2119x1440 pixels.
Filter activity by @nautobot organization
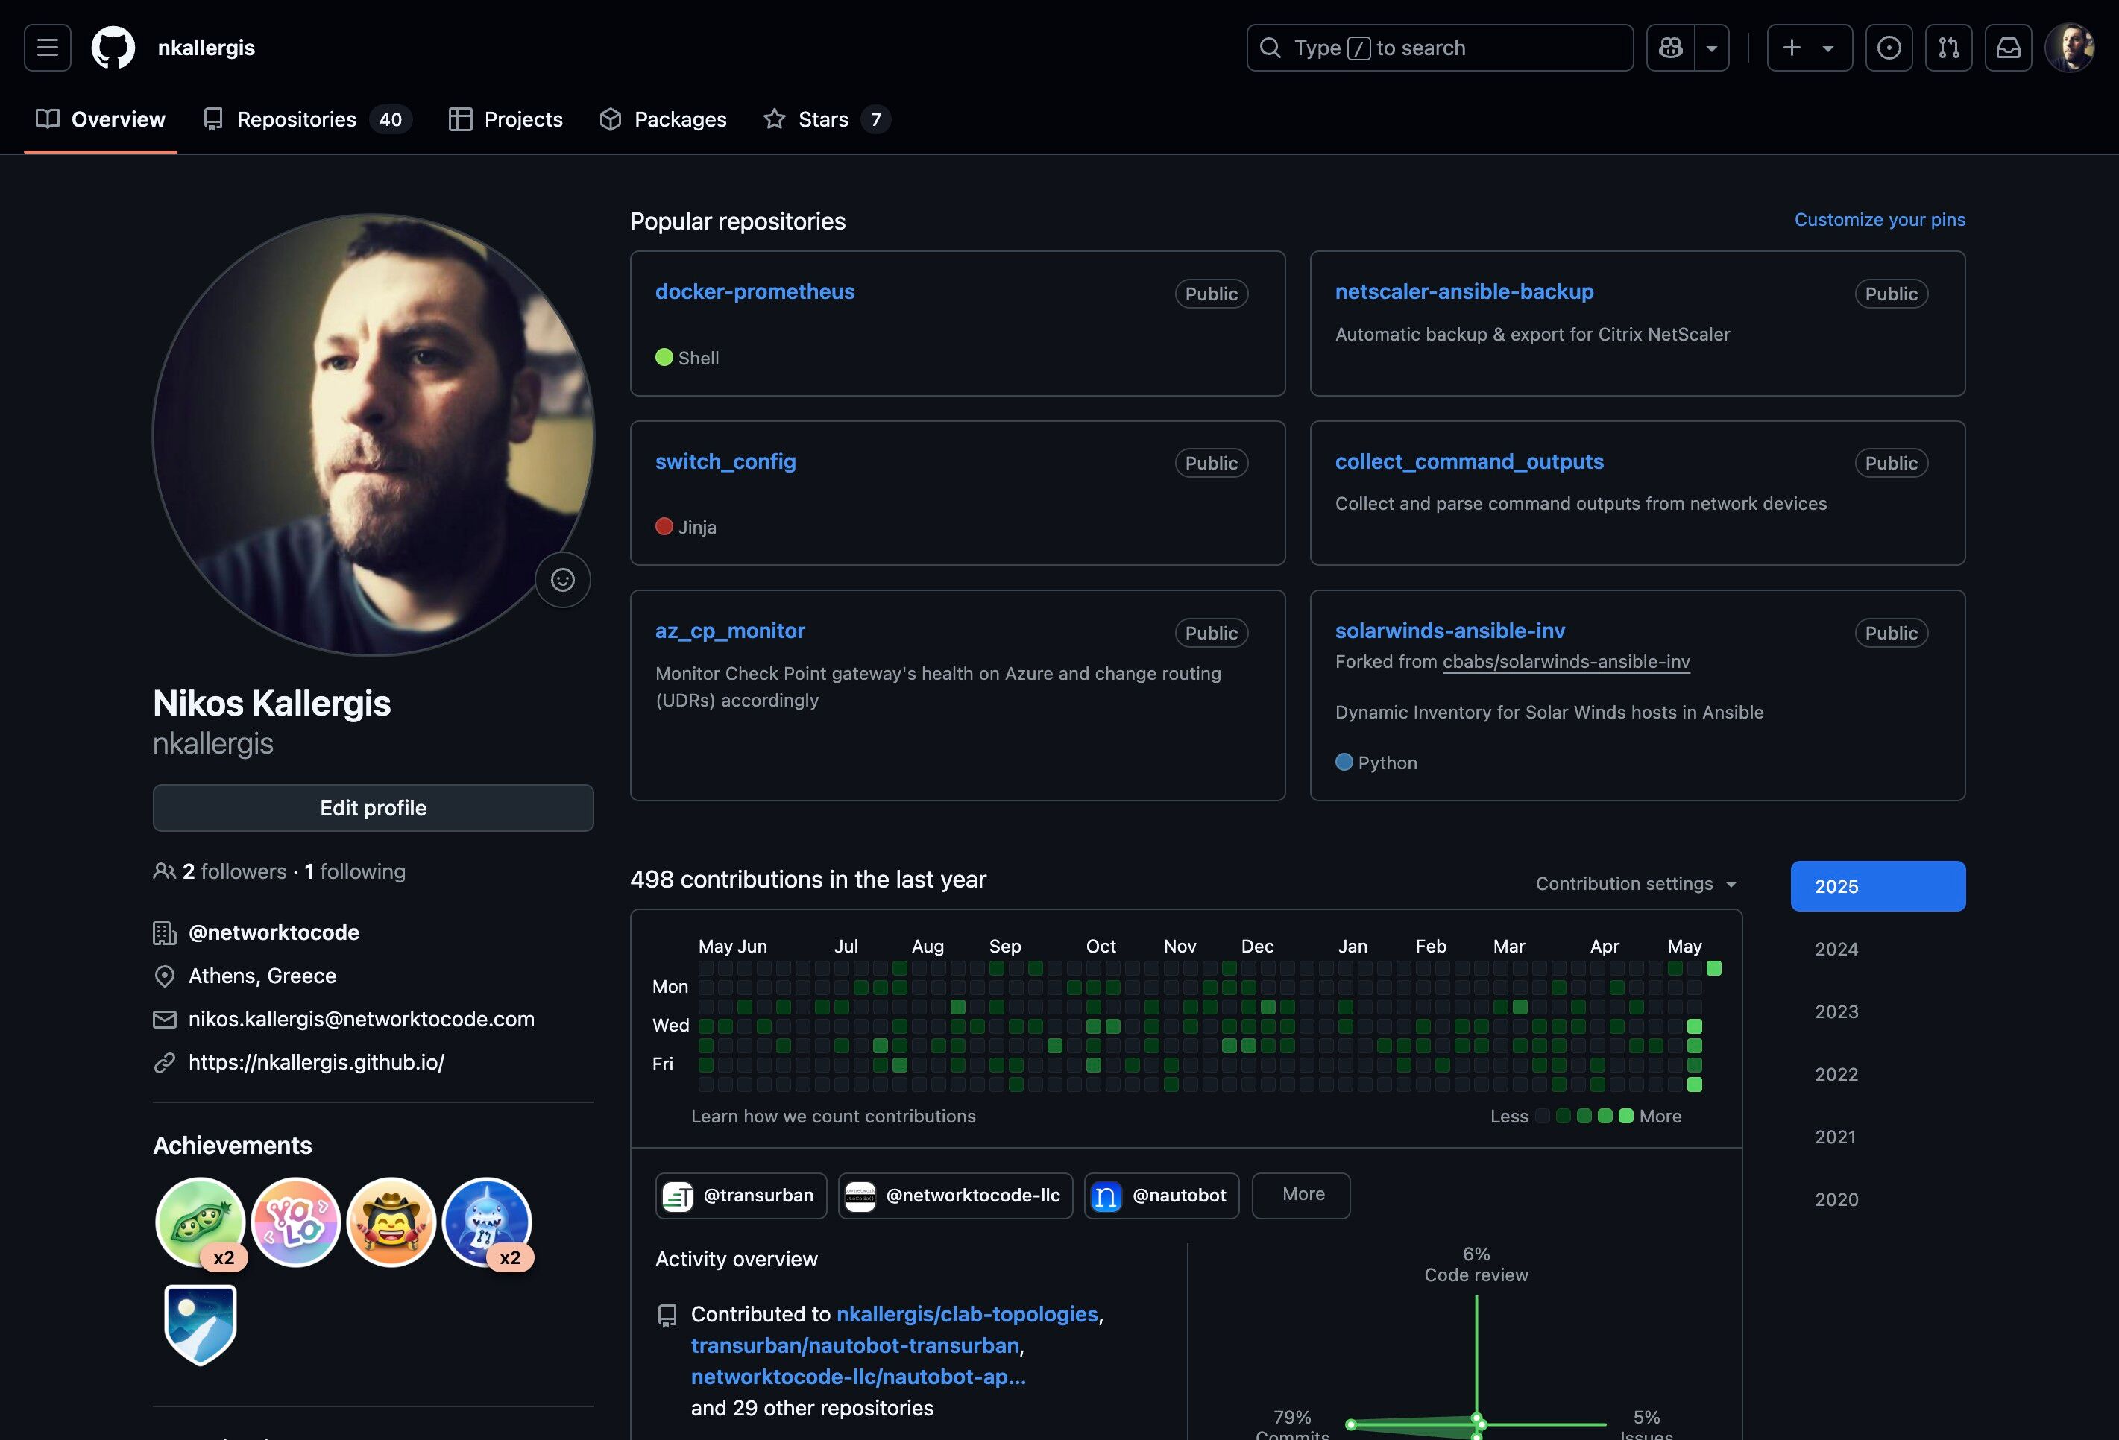[x=1161, y=1195]
